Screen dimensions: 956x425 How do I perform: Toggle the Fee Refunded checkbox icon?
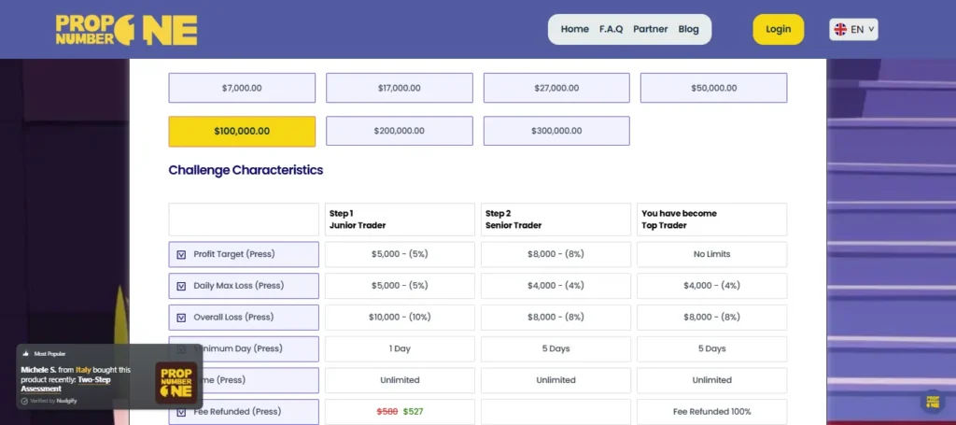click(181, 412)
